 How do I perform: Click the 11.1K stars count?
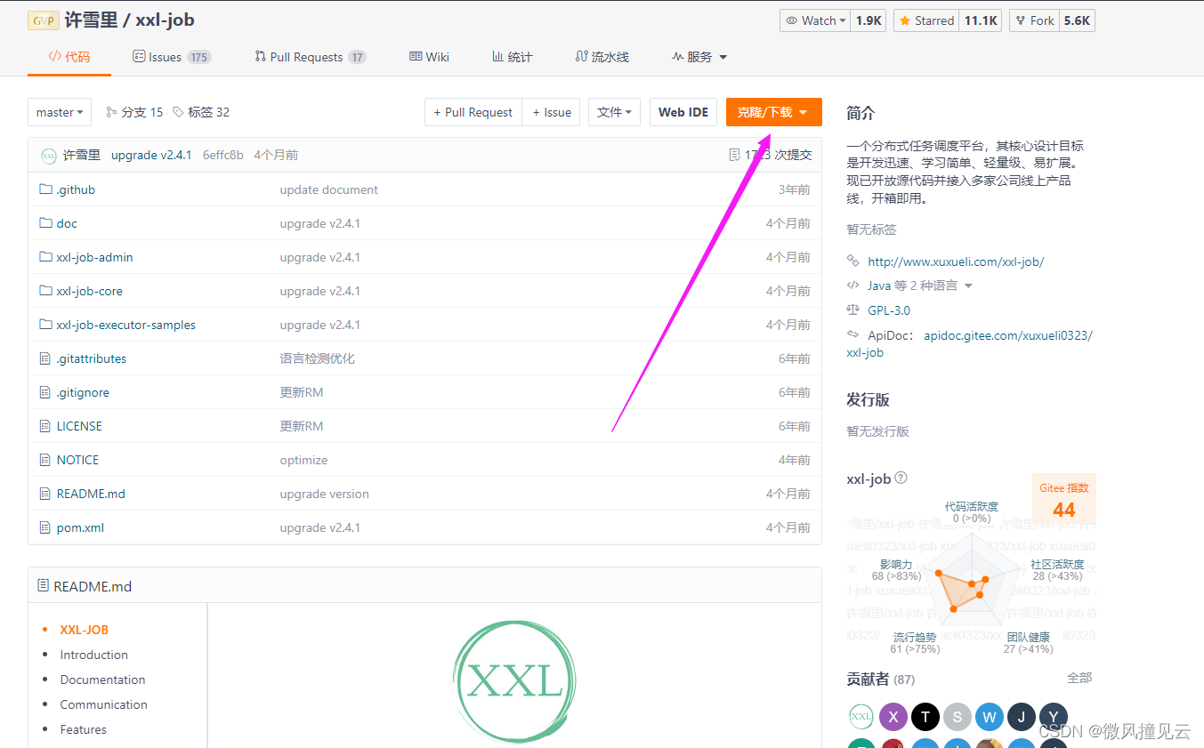coord(981,20)
